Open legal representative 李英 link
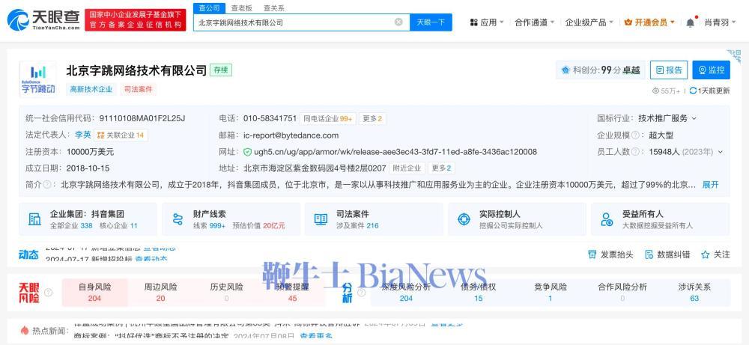Screen dimensions: 749x345 click(x=82, y=135)
